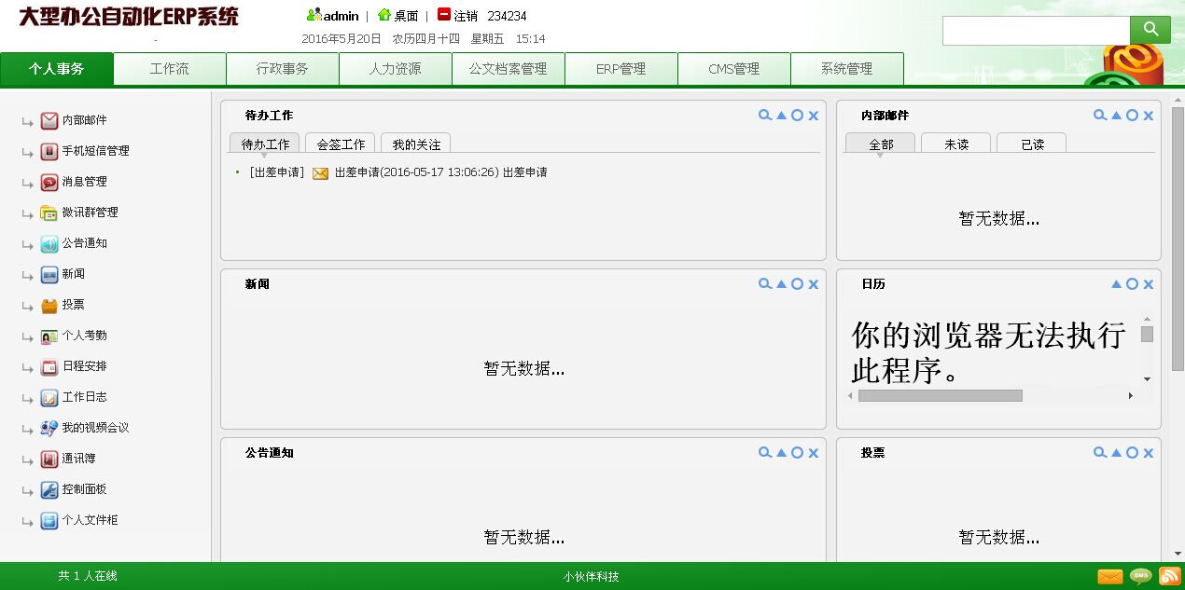Open the ERP管理 menu tab

620,68
